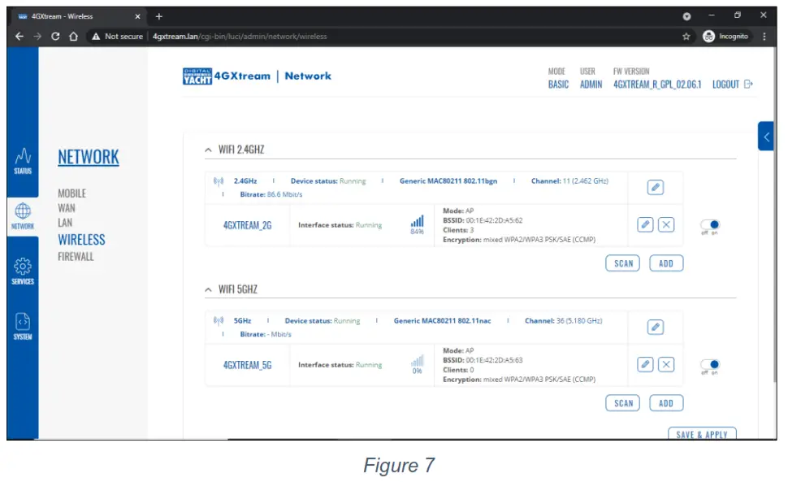Click the Clients: 3 entry
The width and height of the screenshot is (788, 482).
pos(458,230)
